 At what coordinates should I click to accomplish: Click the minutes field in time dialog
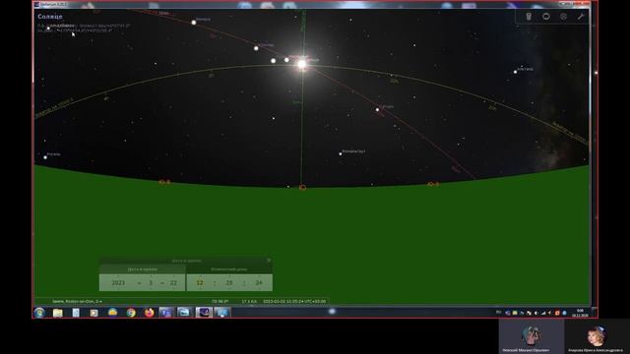tap(229, 283)
